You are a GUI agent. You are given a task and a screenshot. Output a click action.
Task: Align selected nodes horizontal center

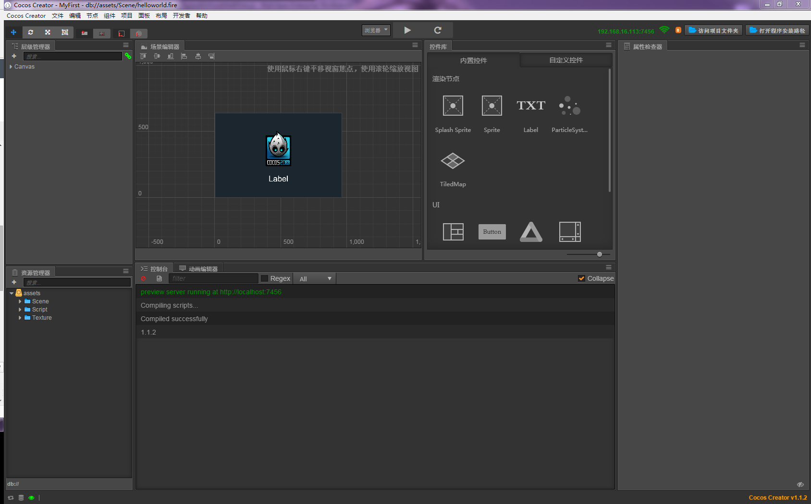[198, 56]
